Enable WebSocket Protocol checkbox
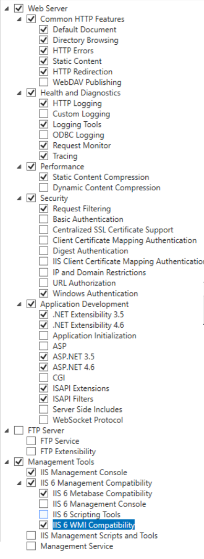The width and height of the screenshot is (204, 559). point(44,419)
